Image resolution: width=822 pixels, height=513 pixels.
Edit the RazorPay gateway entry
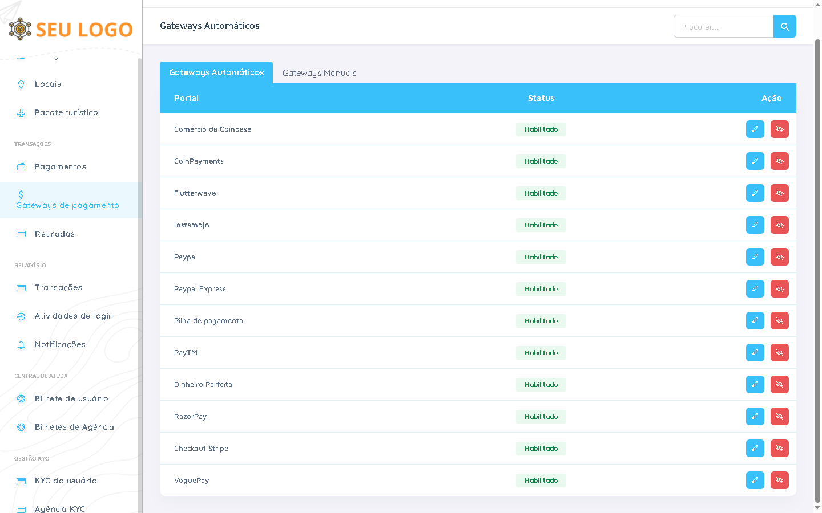point(755,417)
